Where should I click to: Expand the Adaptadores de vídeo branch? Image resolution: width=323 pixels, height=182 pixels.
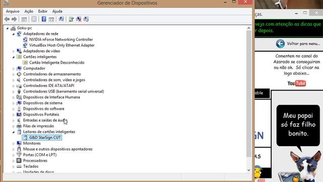[14, 51]
